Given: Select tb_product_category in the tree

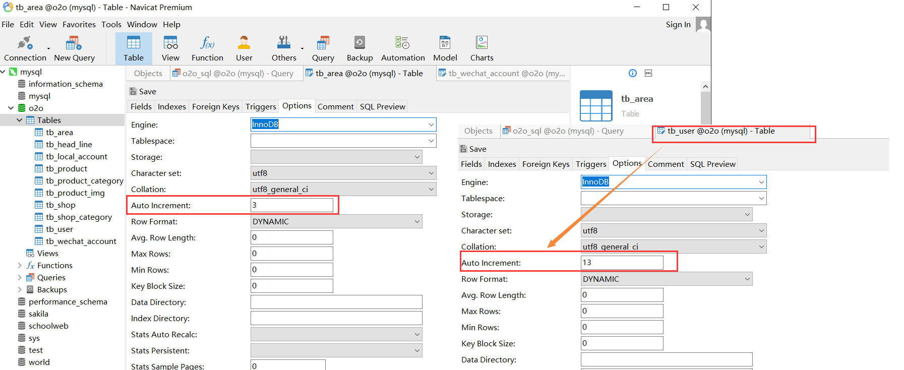Looking at the screenshot, I should pos(84,180).
